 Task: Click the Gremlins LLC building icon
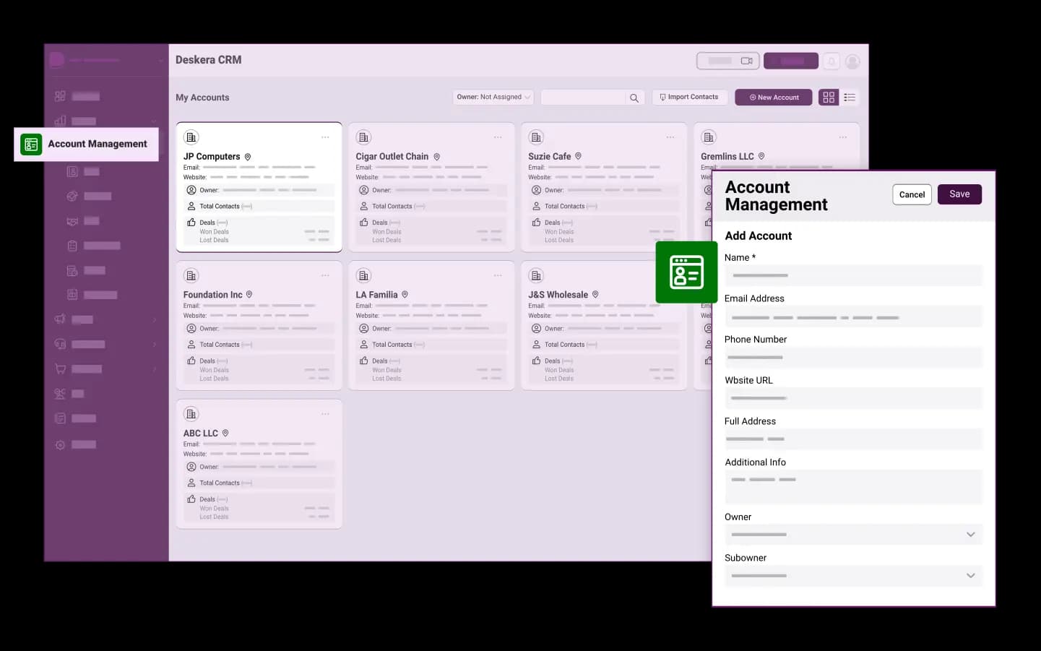click(x=709, y=137)
